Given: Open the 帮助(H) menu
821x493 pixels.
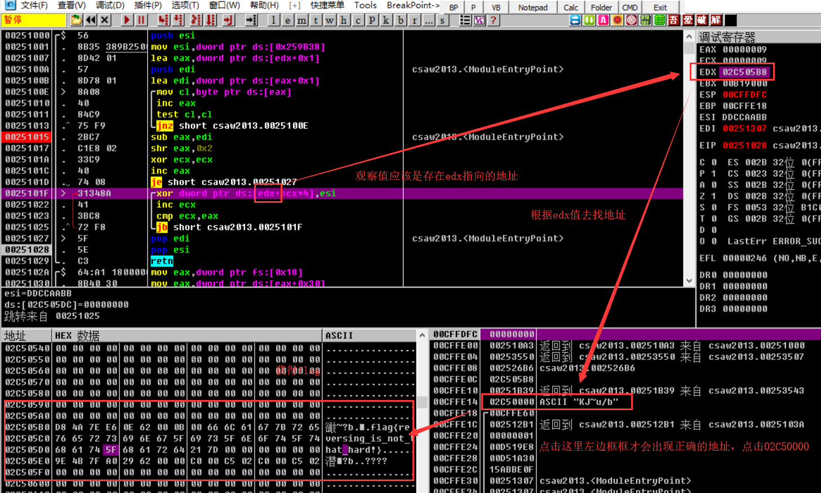Looking at the screenshot, I should [x=264, y=6].
